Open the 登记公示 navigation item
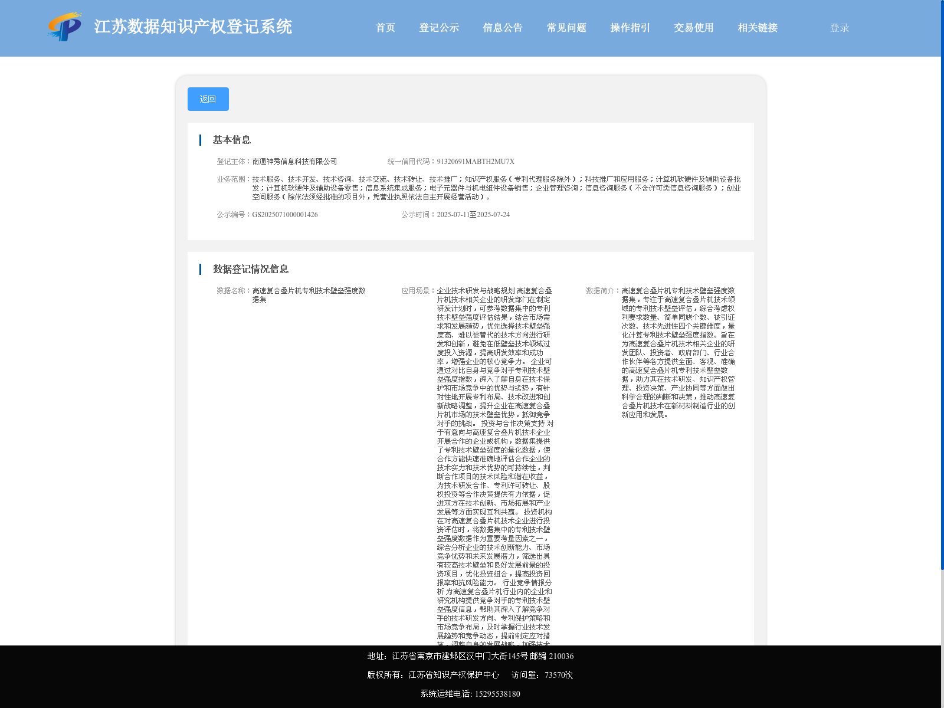Image resolution: width=944 pixels, height=708 pixels. click(x=439, y=28)
